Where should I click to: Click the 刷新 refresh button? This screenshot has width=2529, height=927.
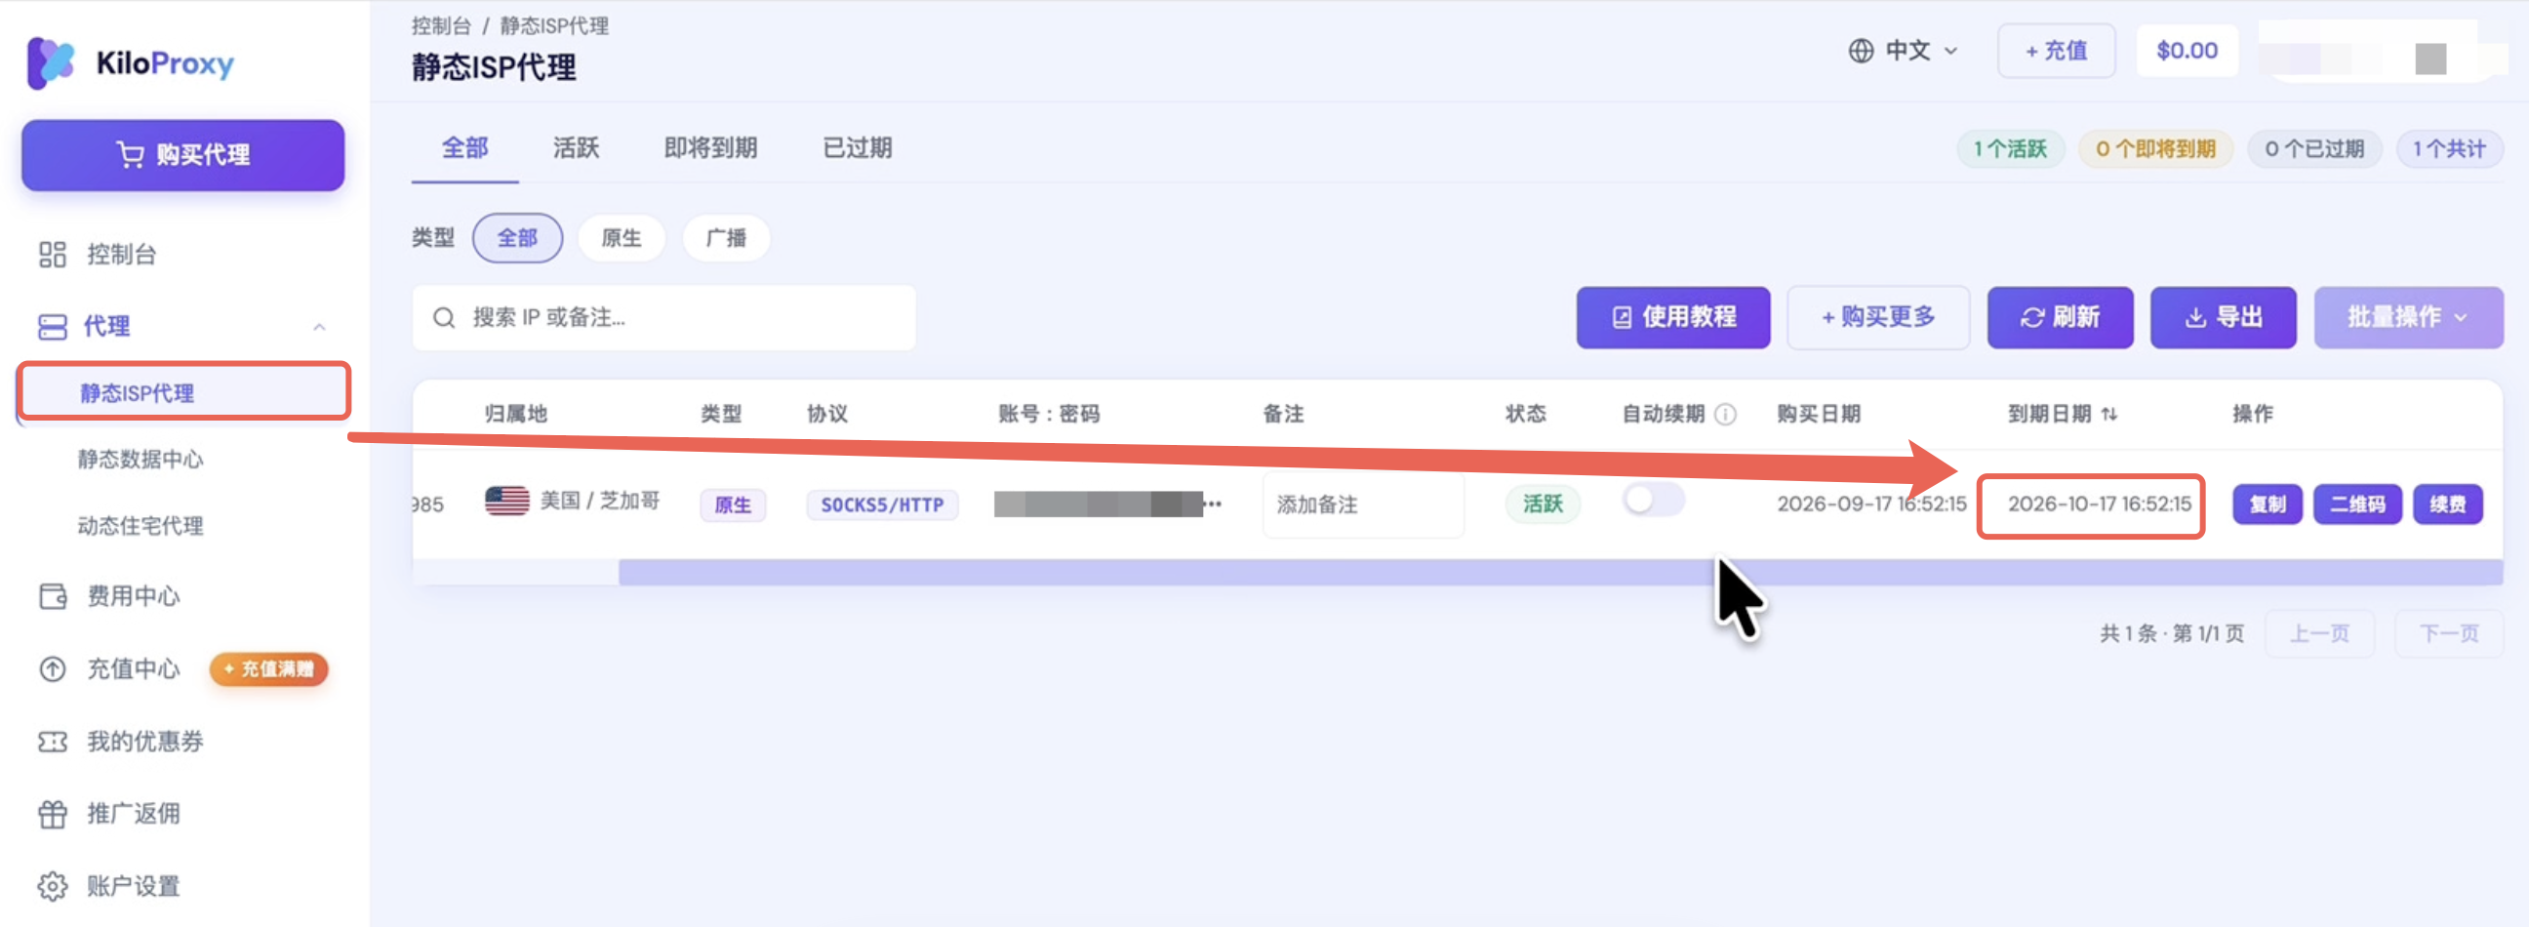point(2060,317)
